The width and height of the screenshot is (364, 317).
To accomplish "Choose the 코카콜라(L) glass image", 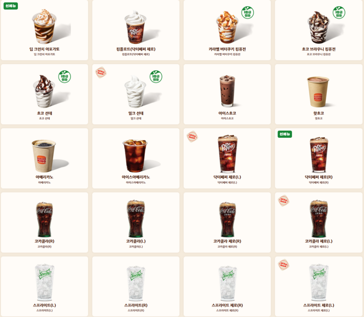I will click(136, 218).
